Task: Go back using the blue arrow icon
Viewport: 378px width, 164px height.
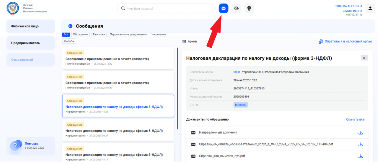Action: point(70,26)
